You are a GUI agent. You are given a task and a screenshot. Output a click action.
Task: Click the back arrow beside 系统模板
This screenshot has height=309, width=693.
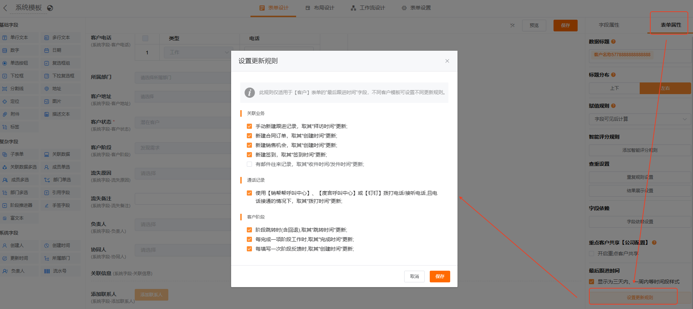(x=5, y=8)
